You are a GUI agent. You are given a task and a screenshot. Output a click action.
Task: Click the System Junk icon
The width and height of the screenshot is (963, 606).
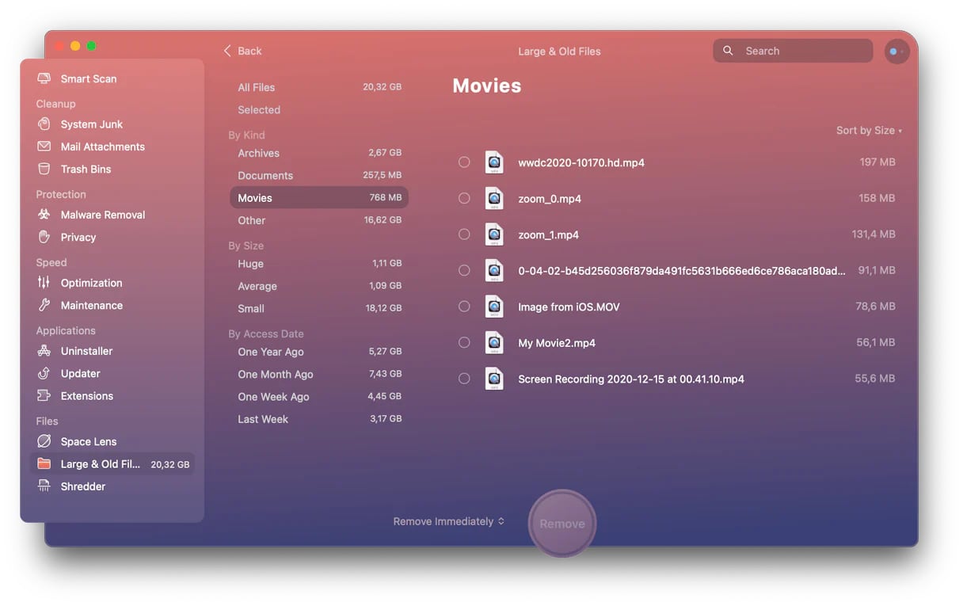click(x=44, y=124)
